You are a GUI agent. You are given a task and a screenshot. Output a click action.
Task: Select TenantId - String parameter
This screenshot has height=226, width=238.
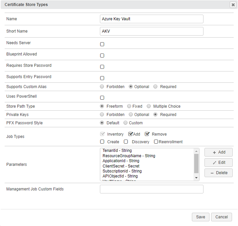point(117,151)
